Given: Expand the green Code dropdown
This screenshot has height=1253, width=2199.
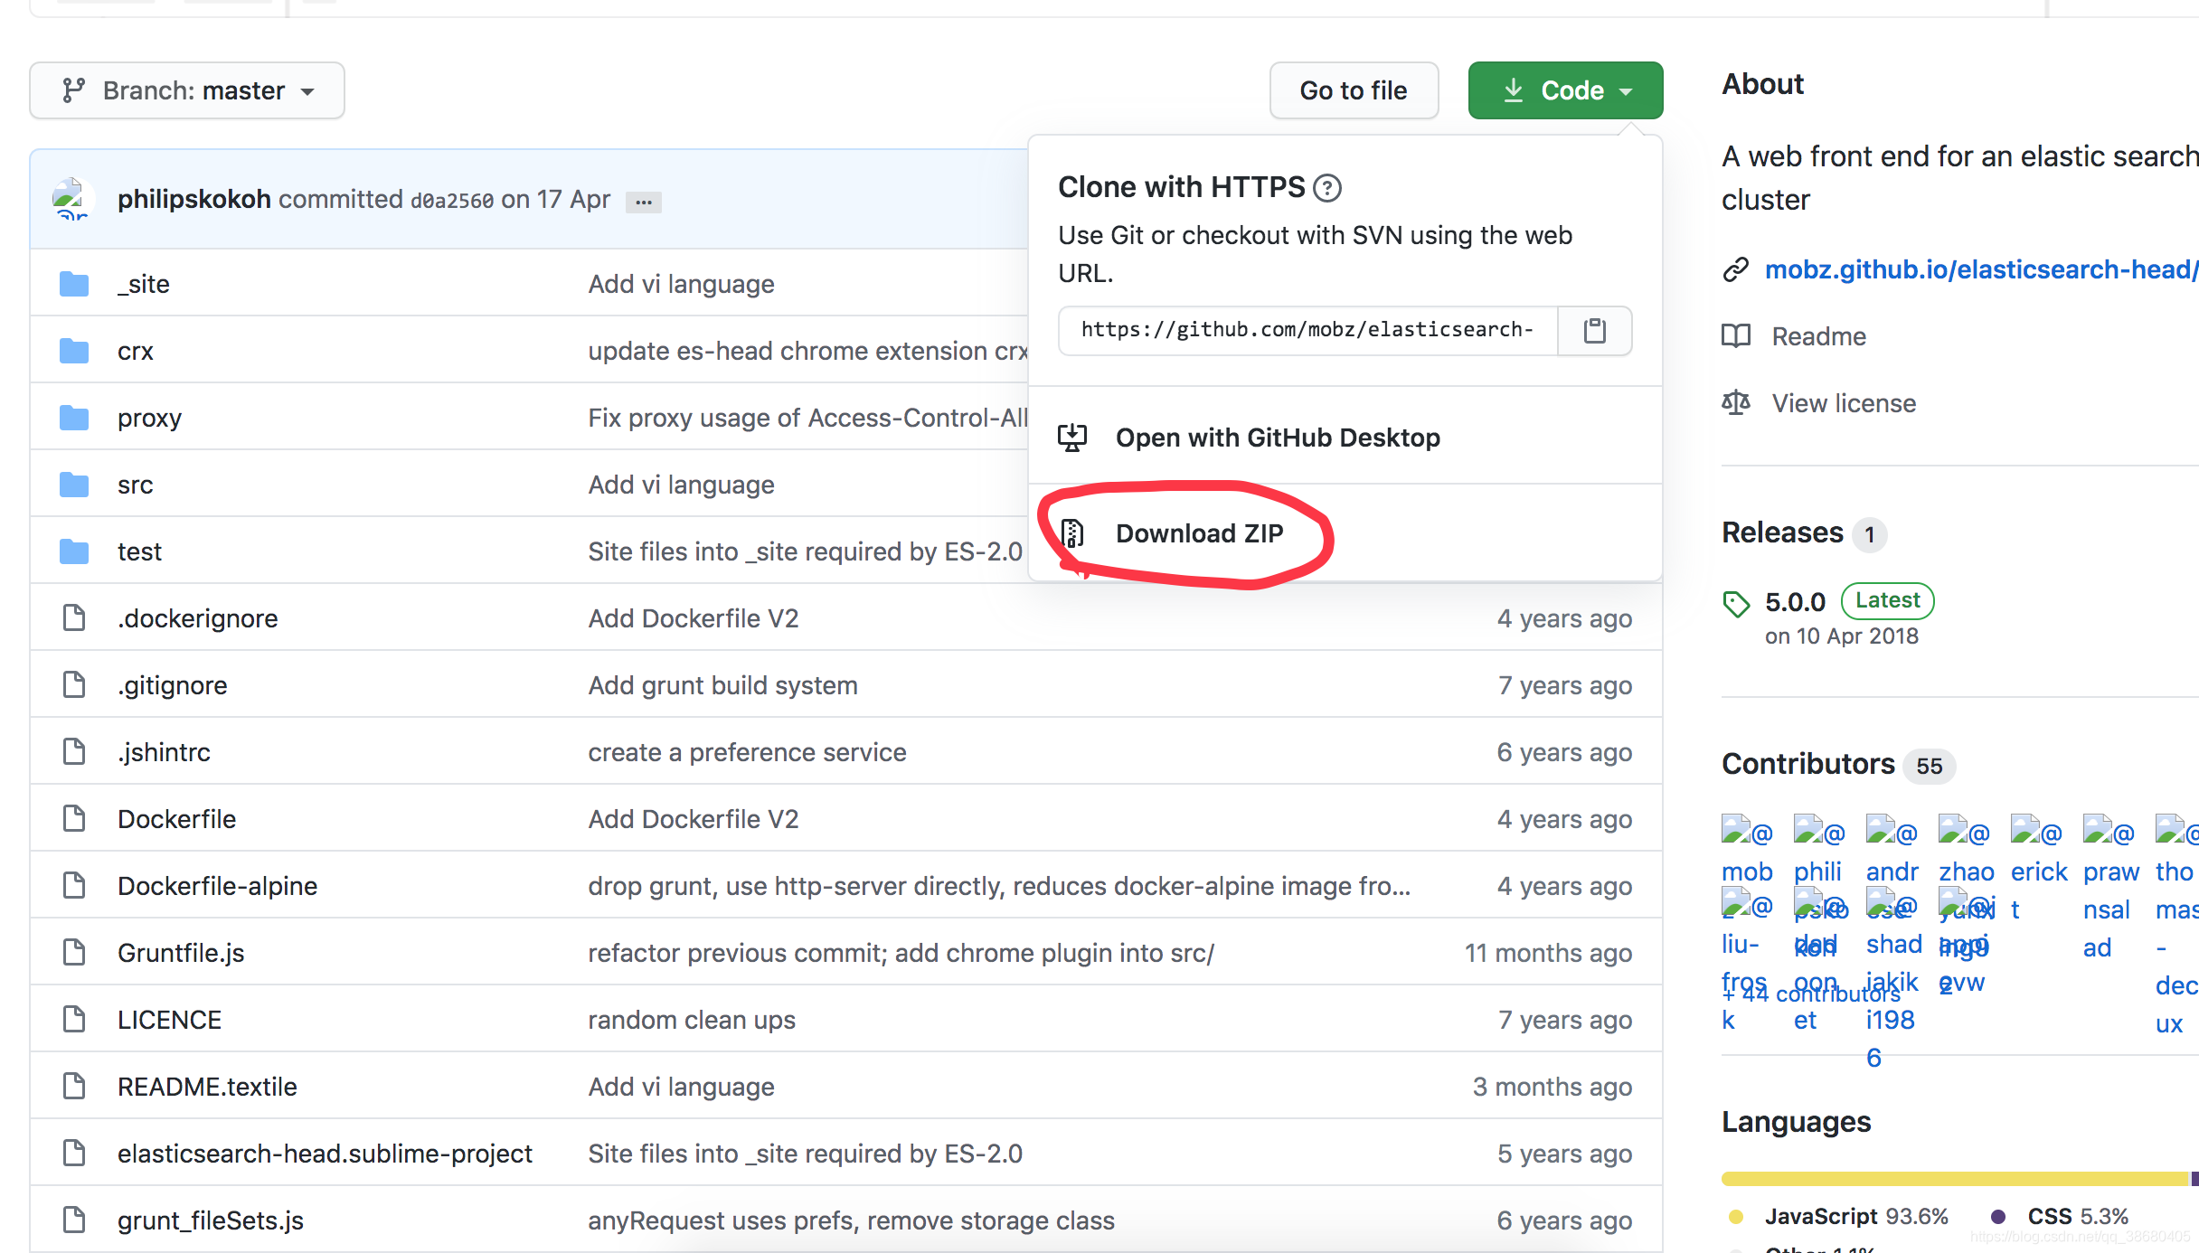Looking at the screenshot, I should click(x=1565, y=89).
